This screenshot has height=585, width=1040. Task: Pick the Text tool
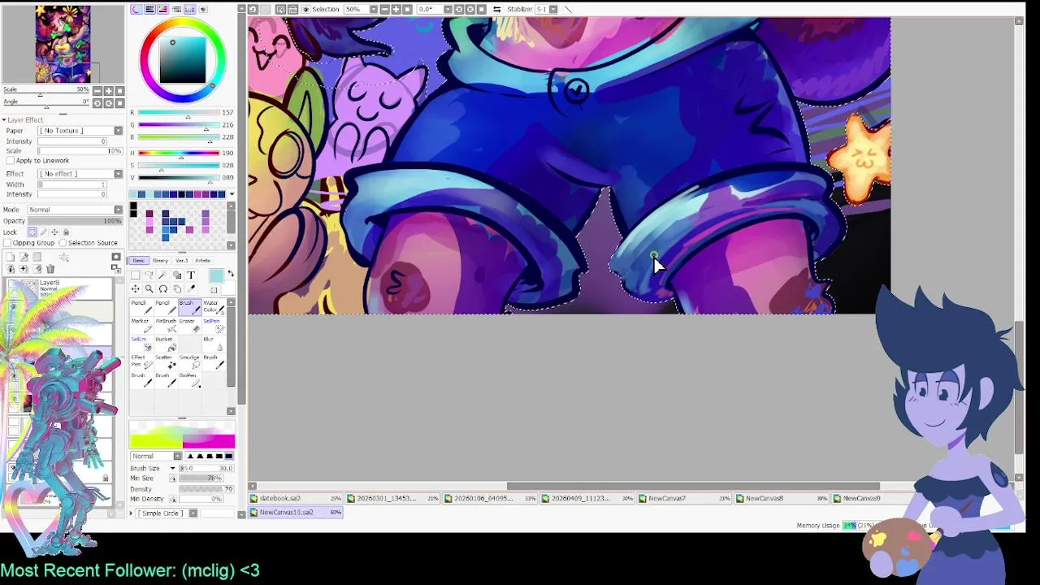point(191,275)
